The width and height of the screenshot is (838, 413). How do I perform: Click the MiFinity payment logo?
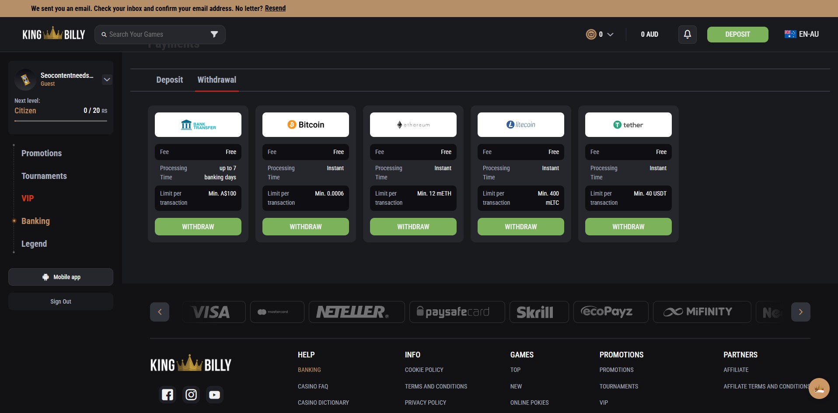[x=702, y=312]
